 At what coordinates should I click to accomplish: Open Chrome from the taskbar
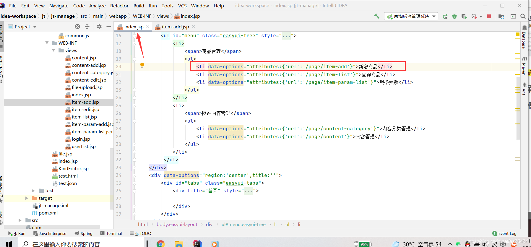[160, 244]
